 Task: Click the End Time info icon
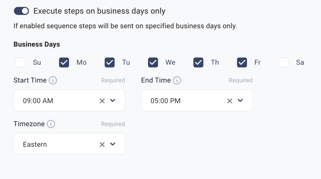click(x=177, y=80)
